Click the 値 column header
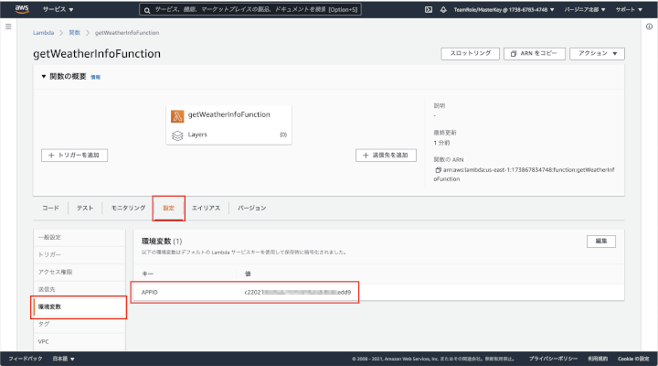The height and width of the screenshot is (366, 658). 248,274
